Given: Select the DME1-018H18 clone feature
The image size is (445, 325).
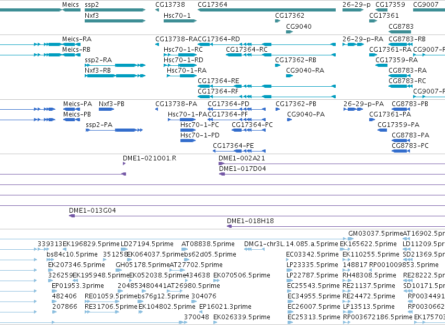Looking at the screenshot, I should tap(336, 226).
